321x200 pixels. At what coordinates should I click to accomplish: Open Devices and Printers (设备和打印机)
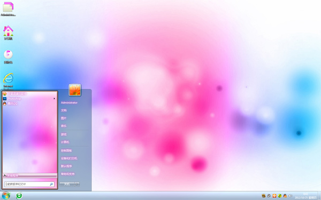(69, 158)
